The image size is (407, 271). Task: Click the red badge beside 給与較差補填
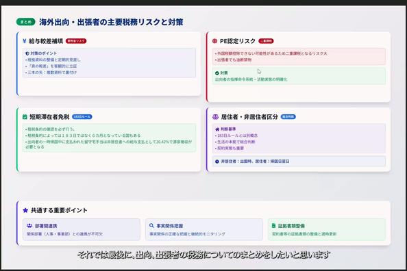(x=76, y=41)
